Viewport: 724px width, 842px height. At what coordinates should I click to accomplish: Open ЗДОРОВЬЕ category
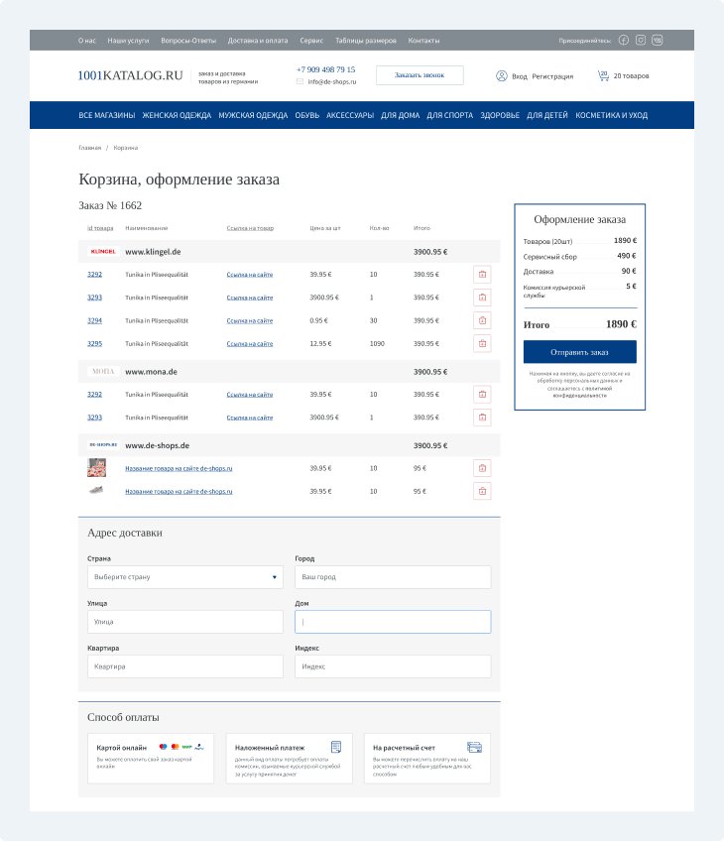(x=500, y=115)
